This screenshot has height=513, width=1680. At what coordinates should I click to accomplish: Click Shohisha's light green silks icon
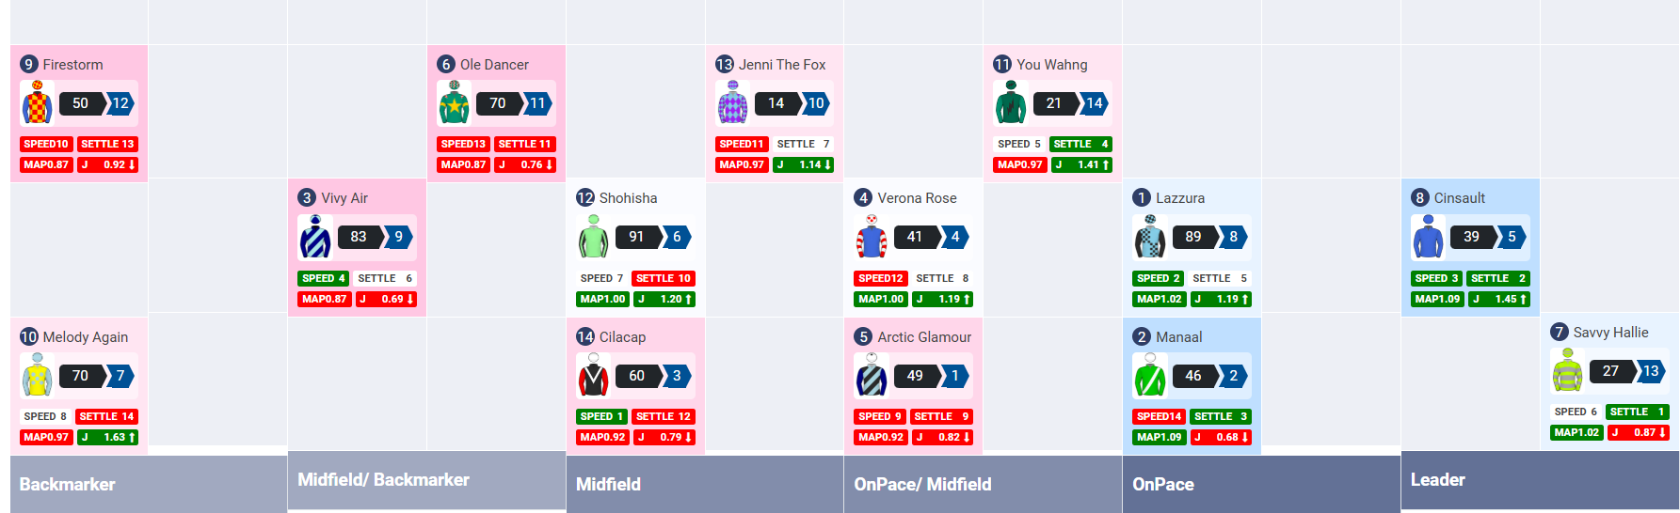click(593, 237)
